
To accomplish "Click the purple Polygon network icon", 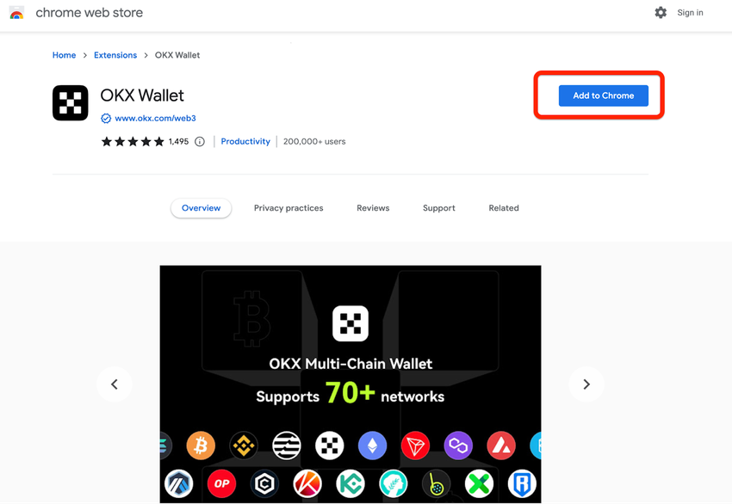I will pyautogui.click(x=458, y=446).
